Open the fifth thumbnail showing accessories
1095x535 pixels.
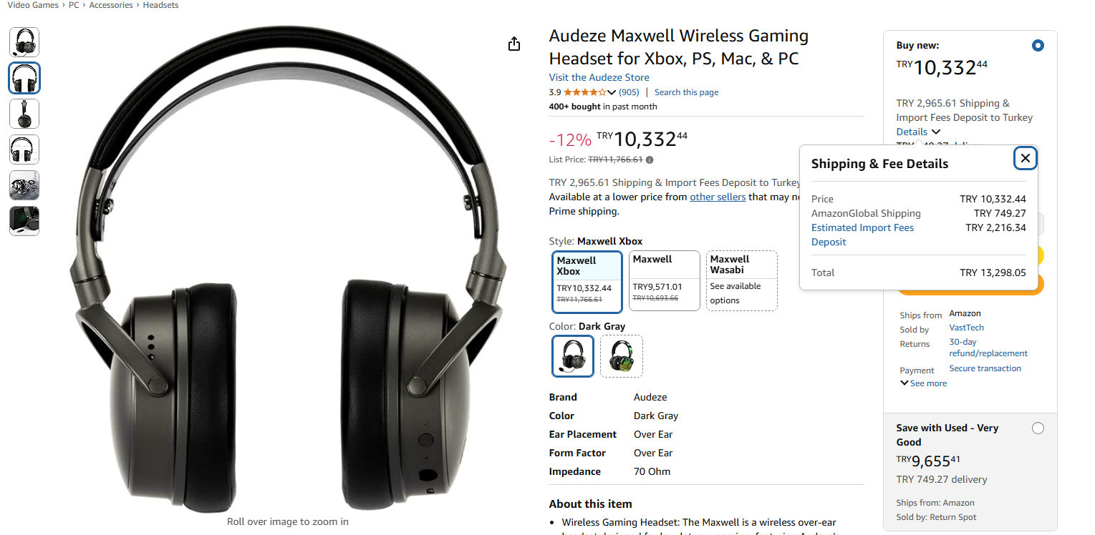pyautogui.click(x=24, y=185)
